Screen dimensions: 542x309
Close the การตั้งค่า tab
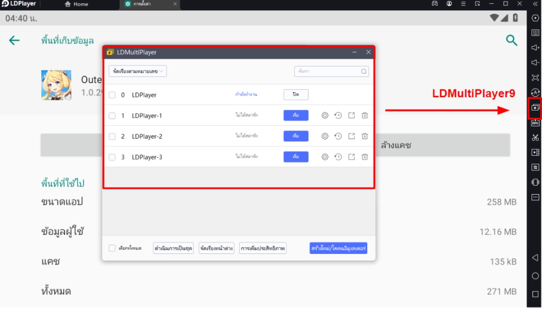(175, 4)
